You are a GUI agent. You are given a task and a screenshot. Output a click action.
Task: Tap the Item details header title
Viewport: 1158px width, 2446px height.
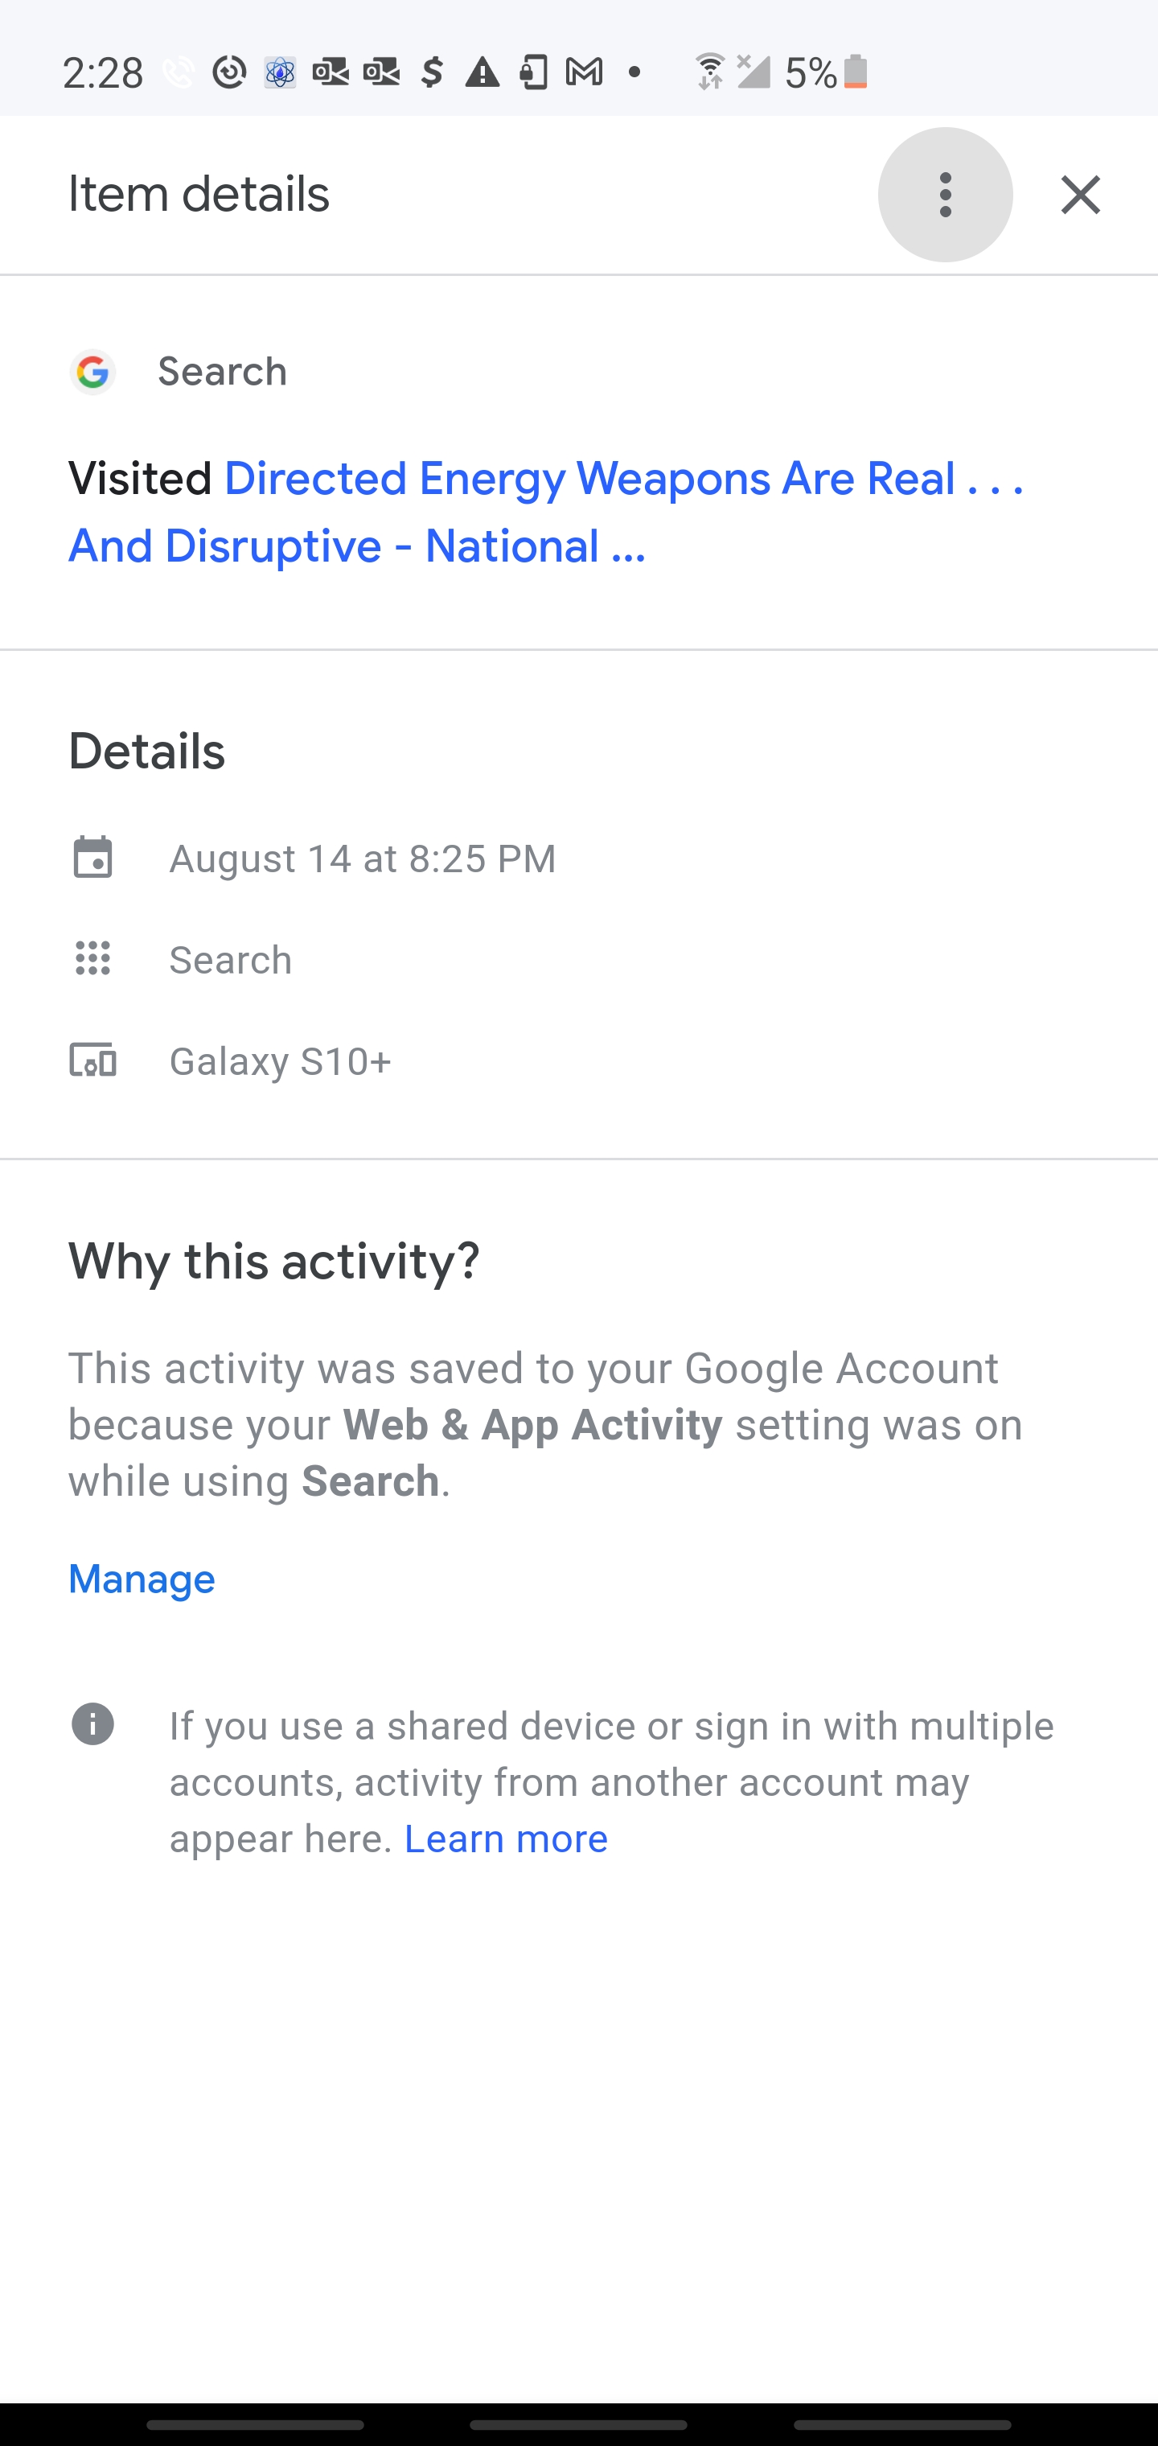(199, 195)
